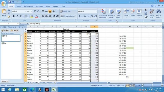
Task: Open Conditional Formatting menu
Action: point(103,14)
